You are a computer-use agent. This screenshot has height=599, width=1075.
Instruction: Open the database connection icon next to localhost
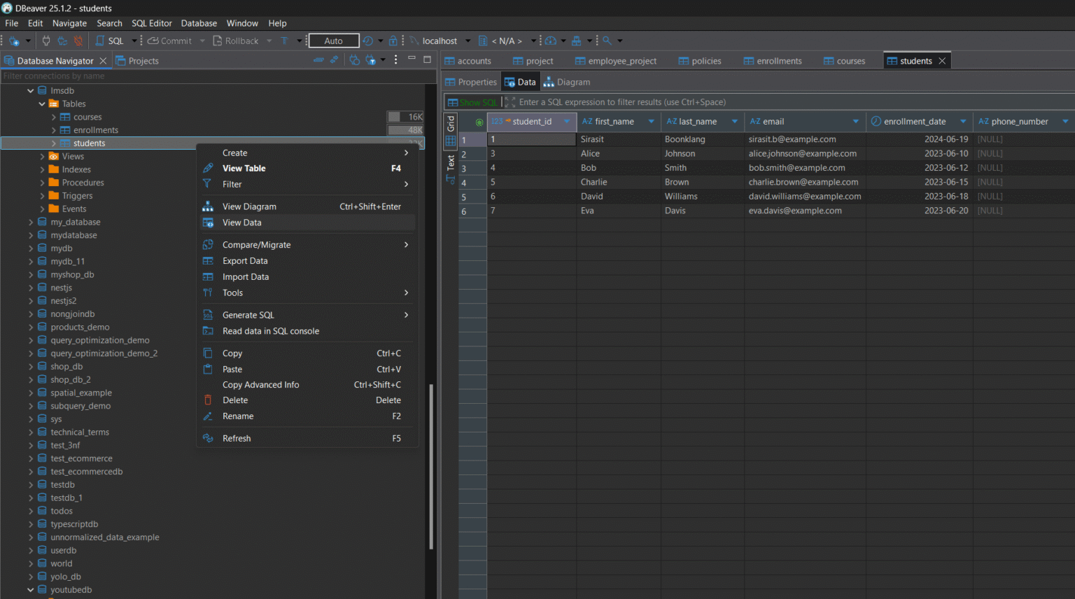pyautogui.click(x=414, y=40)
